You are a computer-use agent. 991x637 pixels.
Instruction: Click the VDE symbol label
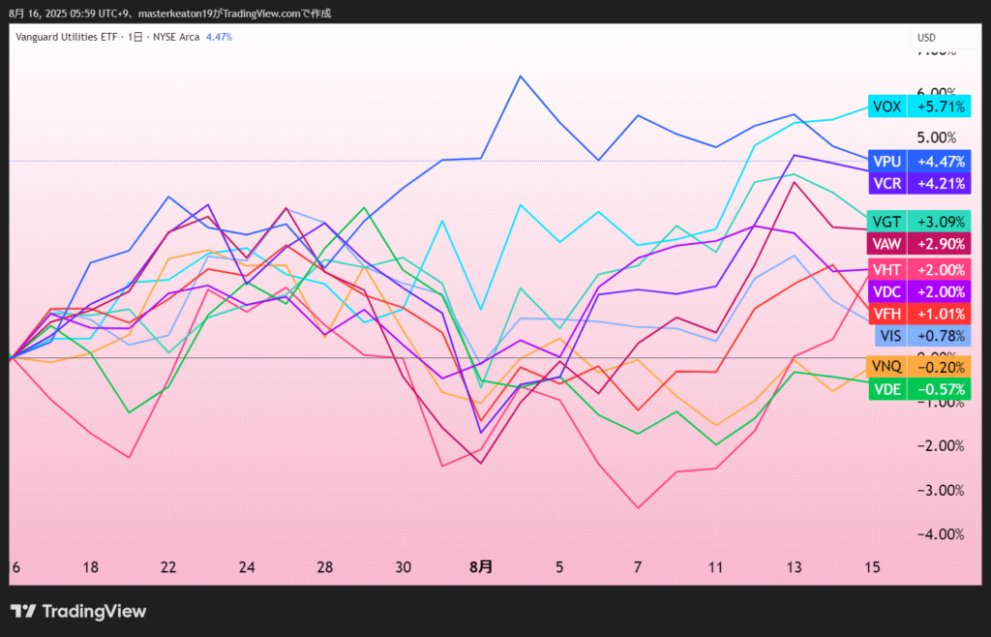[x=887, y=388]
